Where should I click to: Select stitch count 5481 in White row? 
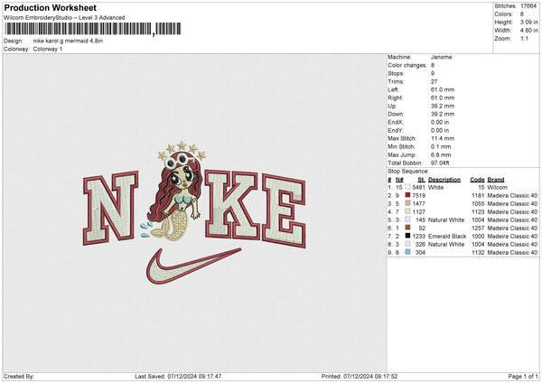pos(418,187)
